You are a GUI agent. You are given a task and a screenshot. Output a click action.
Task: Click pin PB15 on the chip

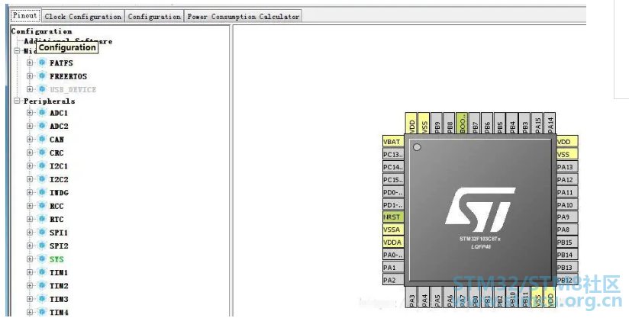(x=567, y=242)
